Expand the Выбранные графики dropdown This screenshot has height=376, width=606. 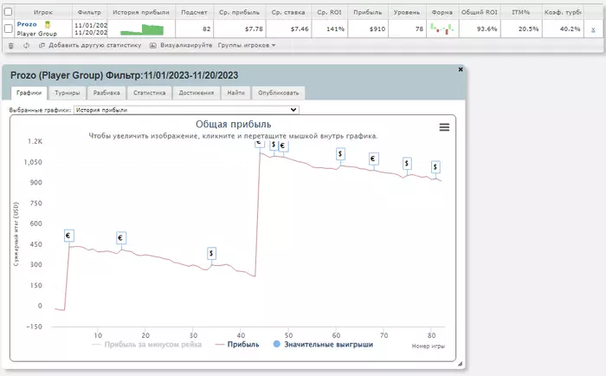point(186,110)
